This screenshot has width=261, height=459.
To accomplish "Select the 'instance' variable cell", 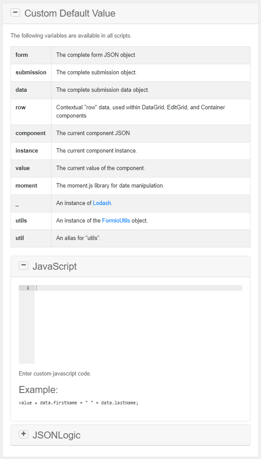I will pos(31,151).
